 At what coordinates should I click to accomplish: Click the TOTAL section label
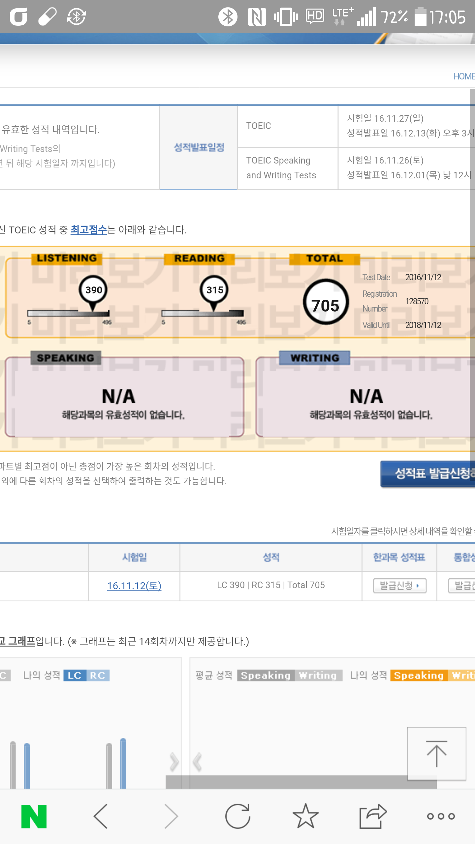click(x=325, y=258)
